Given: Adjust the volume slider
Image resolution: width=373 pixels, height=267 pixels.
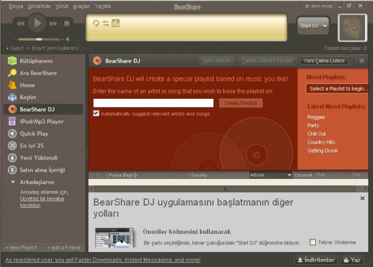Looking at the screenshot, I should pyautogui.click(x=39, y=39).
